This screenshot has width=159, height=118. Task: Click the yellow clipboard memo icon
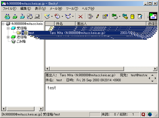132,17
